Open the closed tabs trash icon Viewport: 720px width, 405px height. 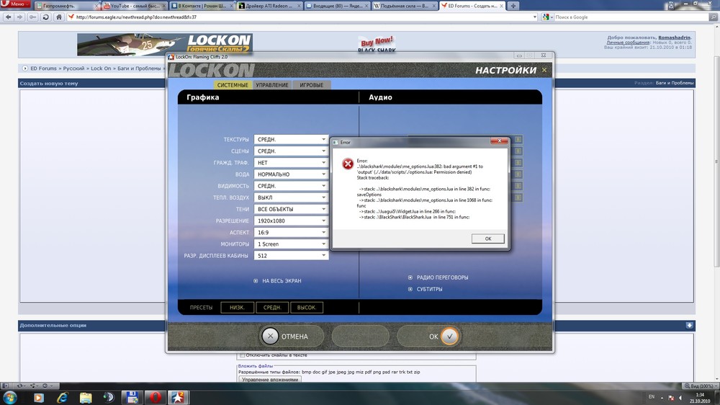(671, 6)
